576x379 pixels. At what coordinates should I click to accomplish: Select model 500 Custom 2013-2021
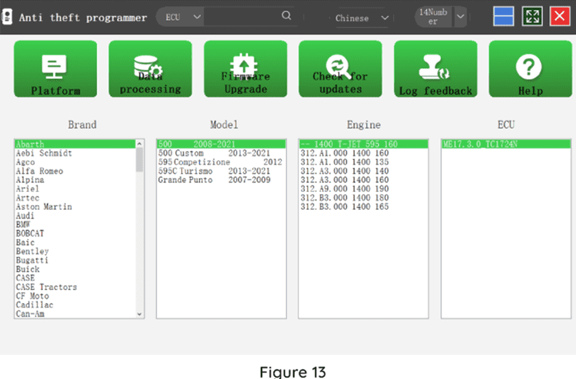(221, 153)
